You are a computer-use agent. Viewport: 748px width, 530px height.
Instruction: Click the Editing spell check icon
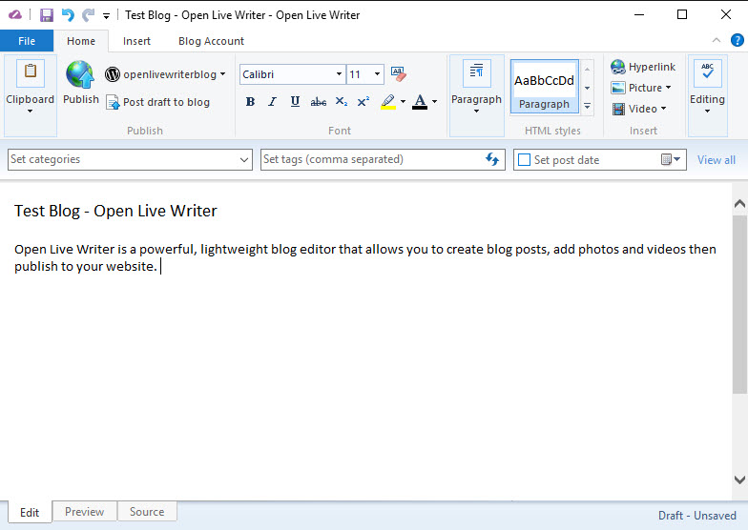pos(708,72)
